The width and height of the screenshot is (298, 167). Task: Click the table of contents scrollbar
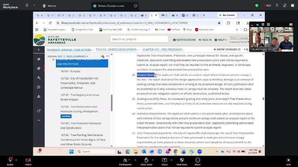point(111,103)
